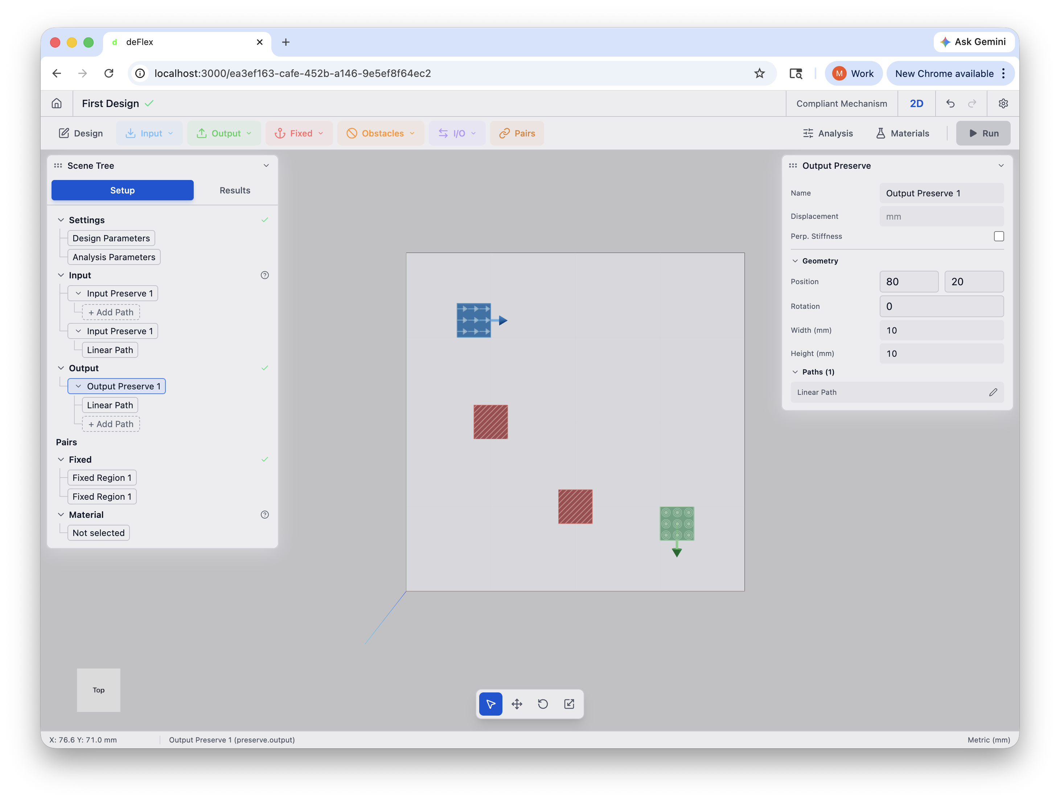Switch to the Results tab
The width and height of the screenshot is (1060, 802).
click(235, 190)
